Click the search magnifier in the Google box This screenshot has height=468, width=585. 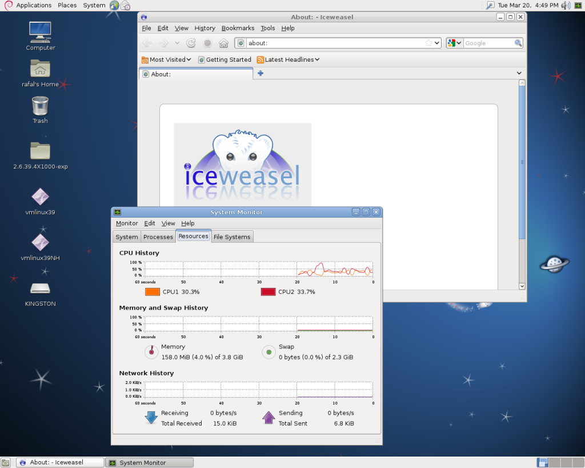518,43
